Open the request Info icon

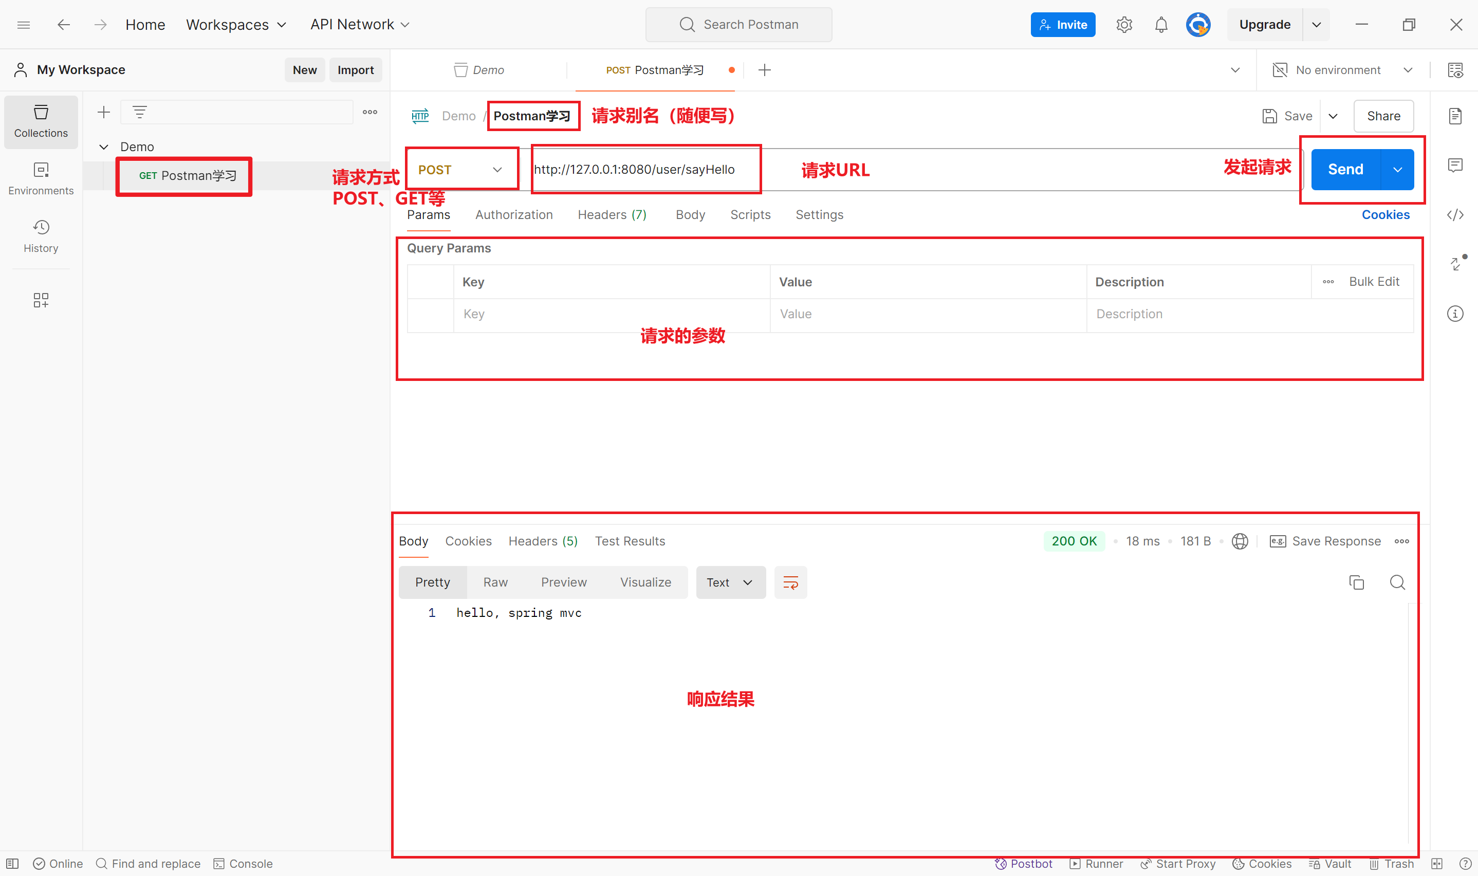coord(1455,314)
